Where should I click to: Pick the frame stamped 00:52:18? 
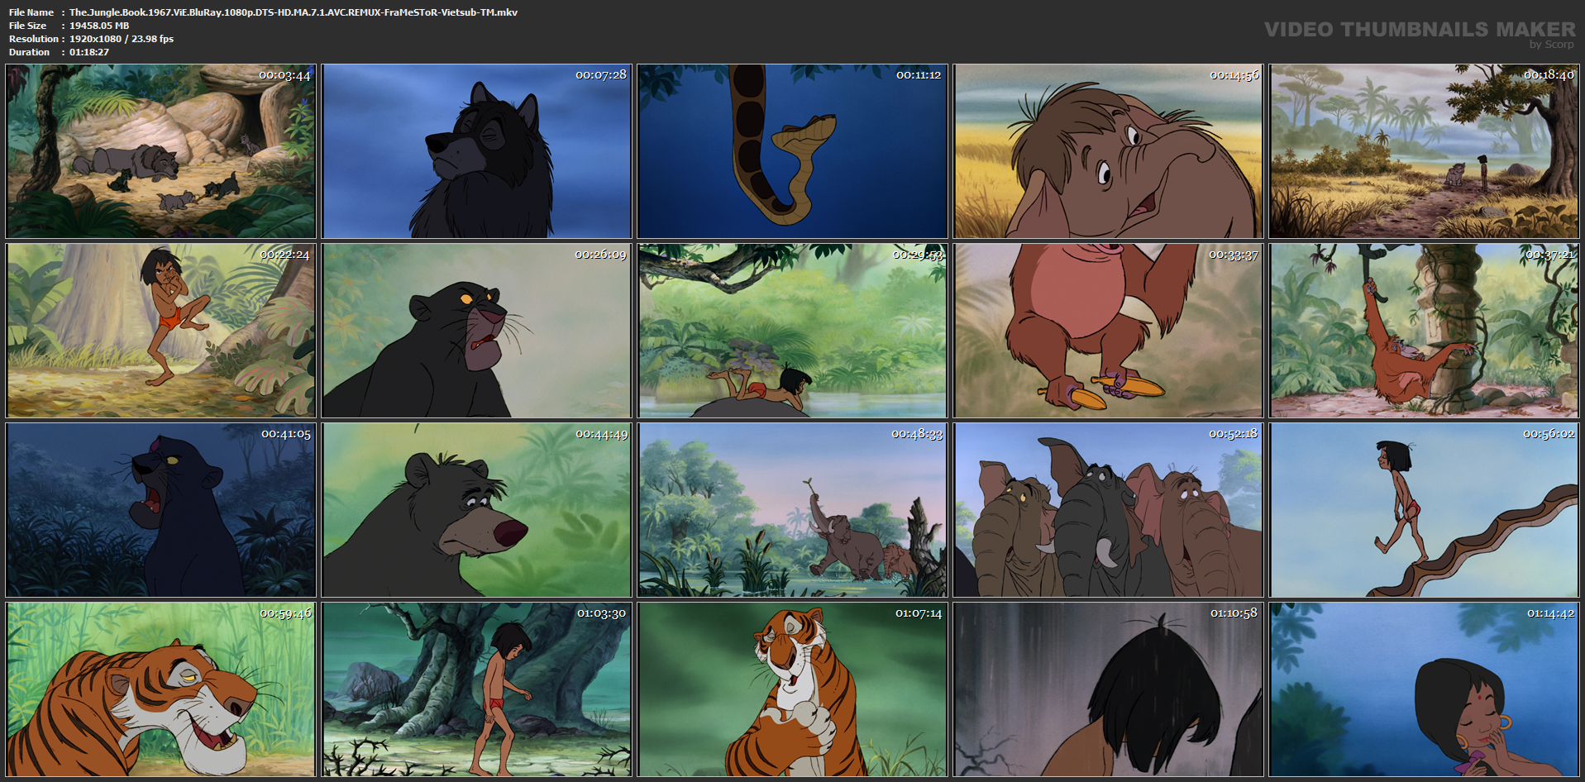(1108, 510)
